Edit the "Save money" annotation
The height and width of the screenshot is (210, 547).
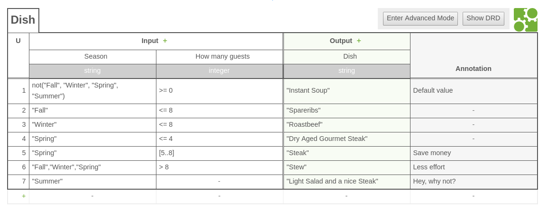pyautogui.click(x=473, y=153)
